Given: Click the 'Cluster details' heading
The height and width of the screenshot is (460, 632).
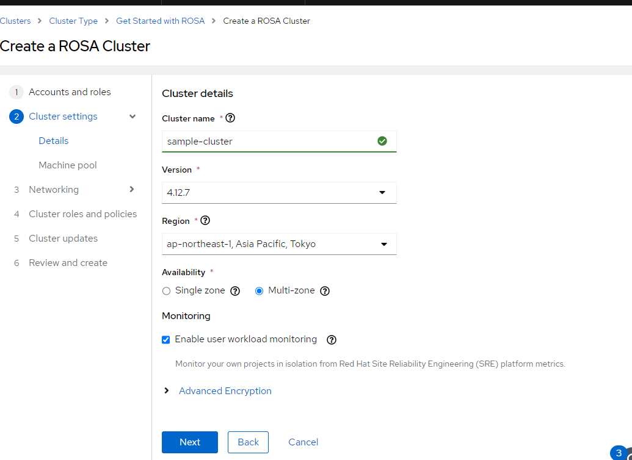Looking at the screenshot, I should pyautogui.click(x=197, y=93).
